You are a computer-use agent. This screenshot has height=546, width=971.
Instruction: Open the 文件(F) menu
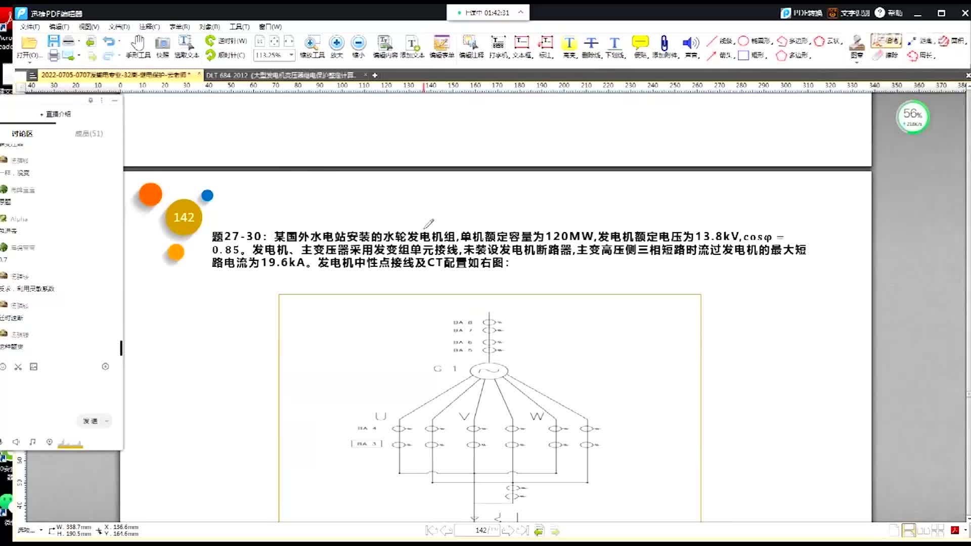tap(30, 27)
